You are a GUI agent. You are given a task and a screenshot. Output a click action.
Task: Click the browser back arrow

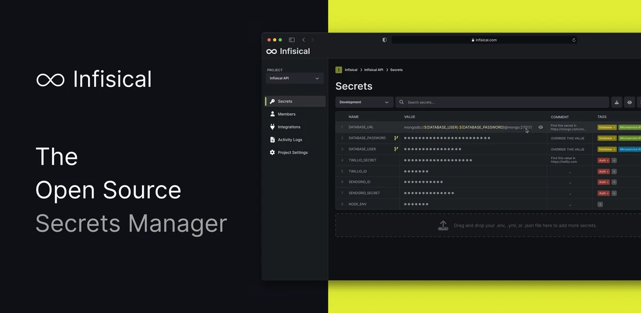pos(303,40)
